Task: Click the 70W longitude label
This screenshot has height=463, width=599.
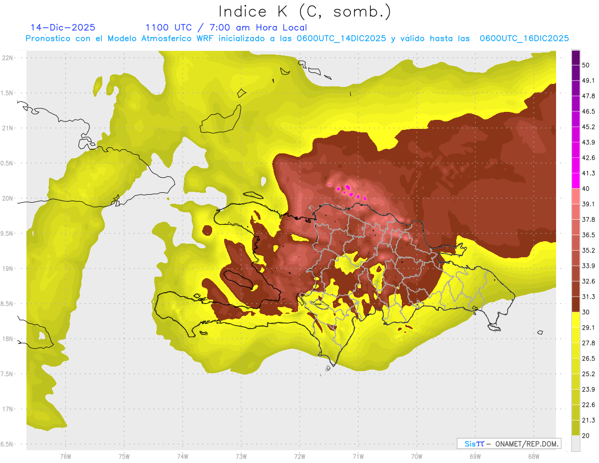Action: (x=417, y=457)
